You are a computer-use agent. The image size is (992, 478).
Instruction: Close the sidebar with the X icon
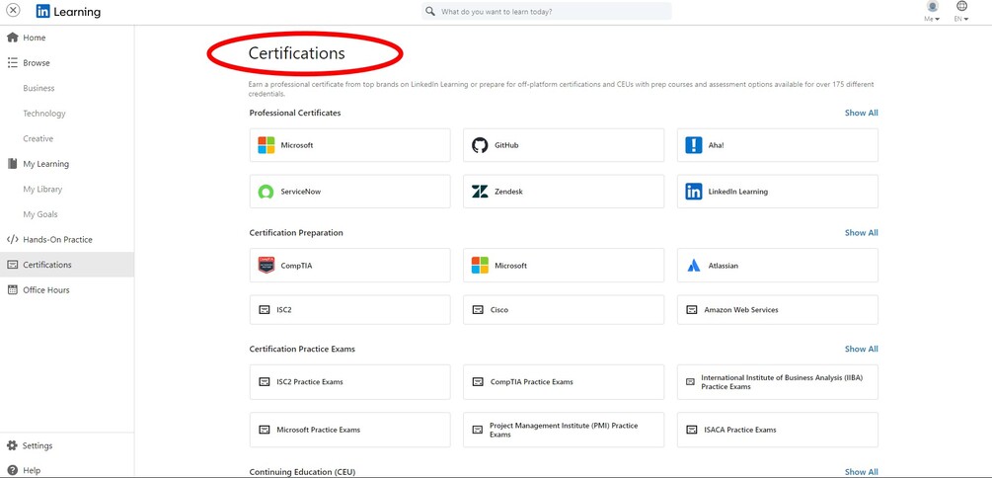tap(14, 12)
